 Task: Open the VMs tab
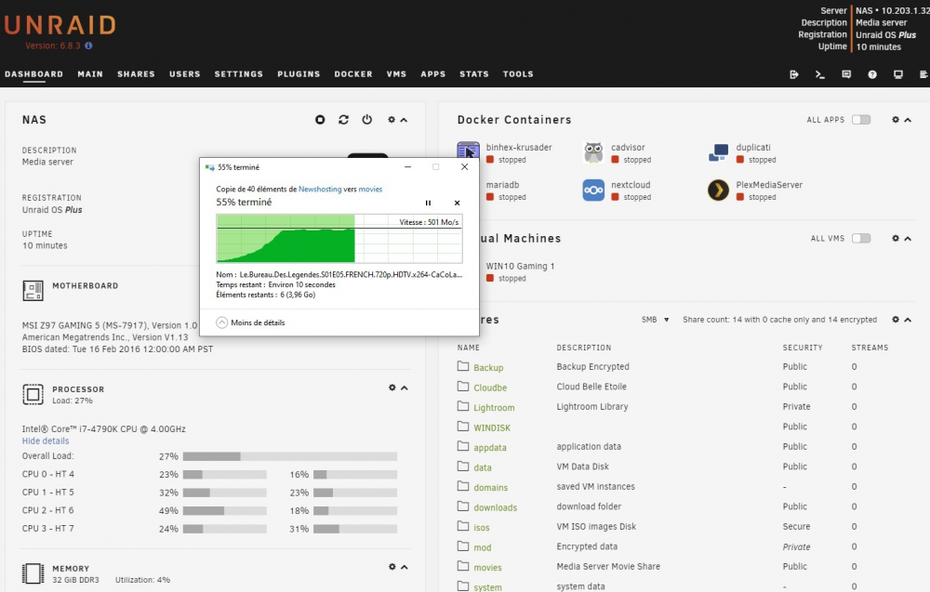click(396, 74)
